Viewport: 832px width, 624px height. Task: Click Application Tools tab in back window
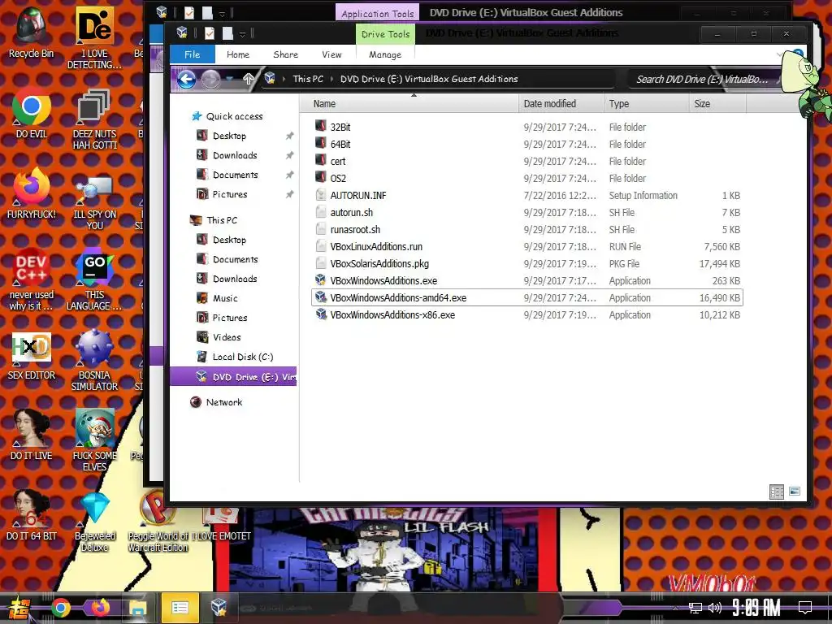point(377,13)
